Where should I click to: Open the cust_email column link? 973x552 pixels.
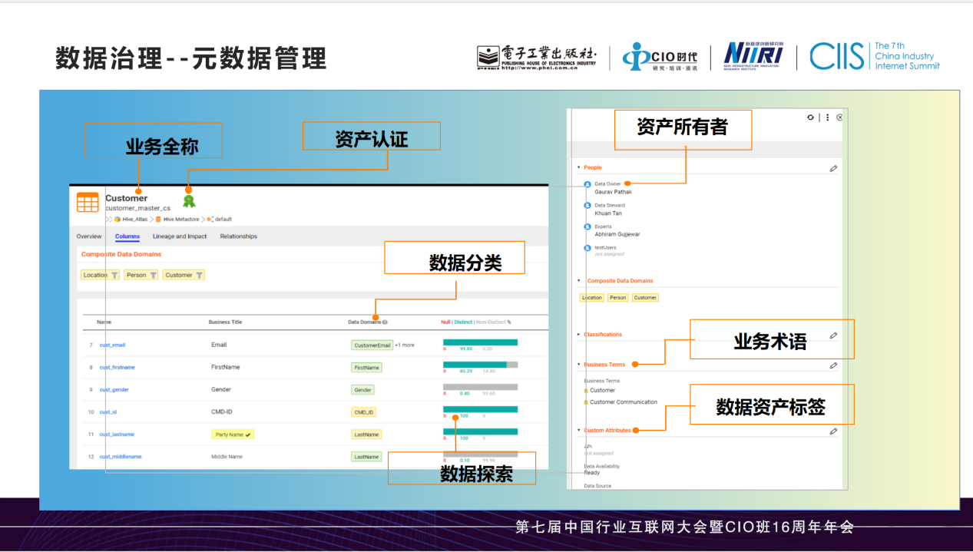(x=112, y=345)
